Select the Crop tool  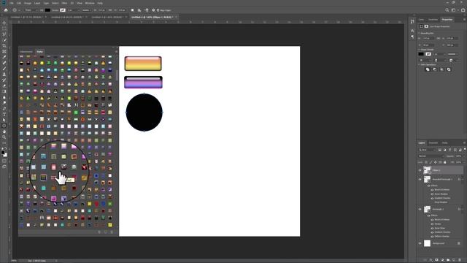(x=4, y=46)
